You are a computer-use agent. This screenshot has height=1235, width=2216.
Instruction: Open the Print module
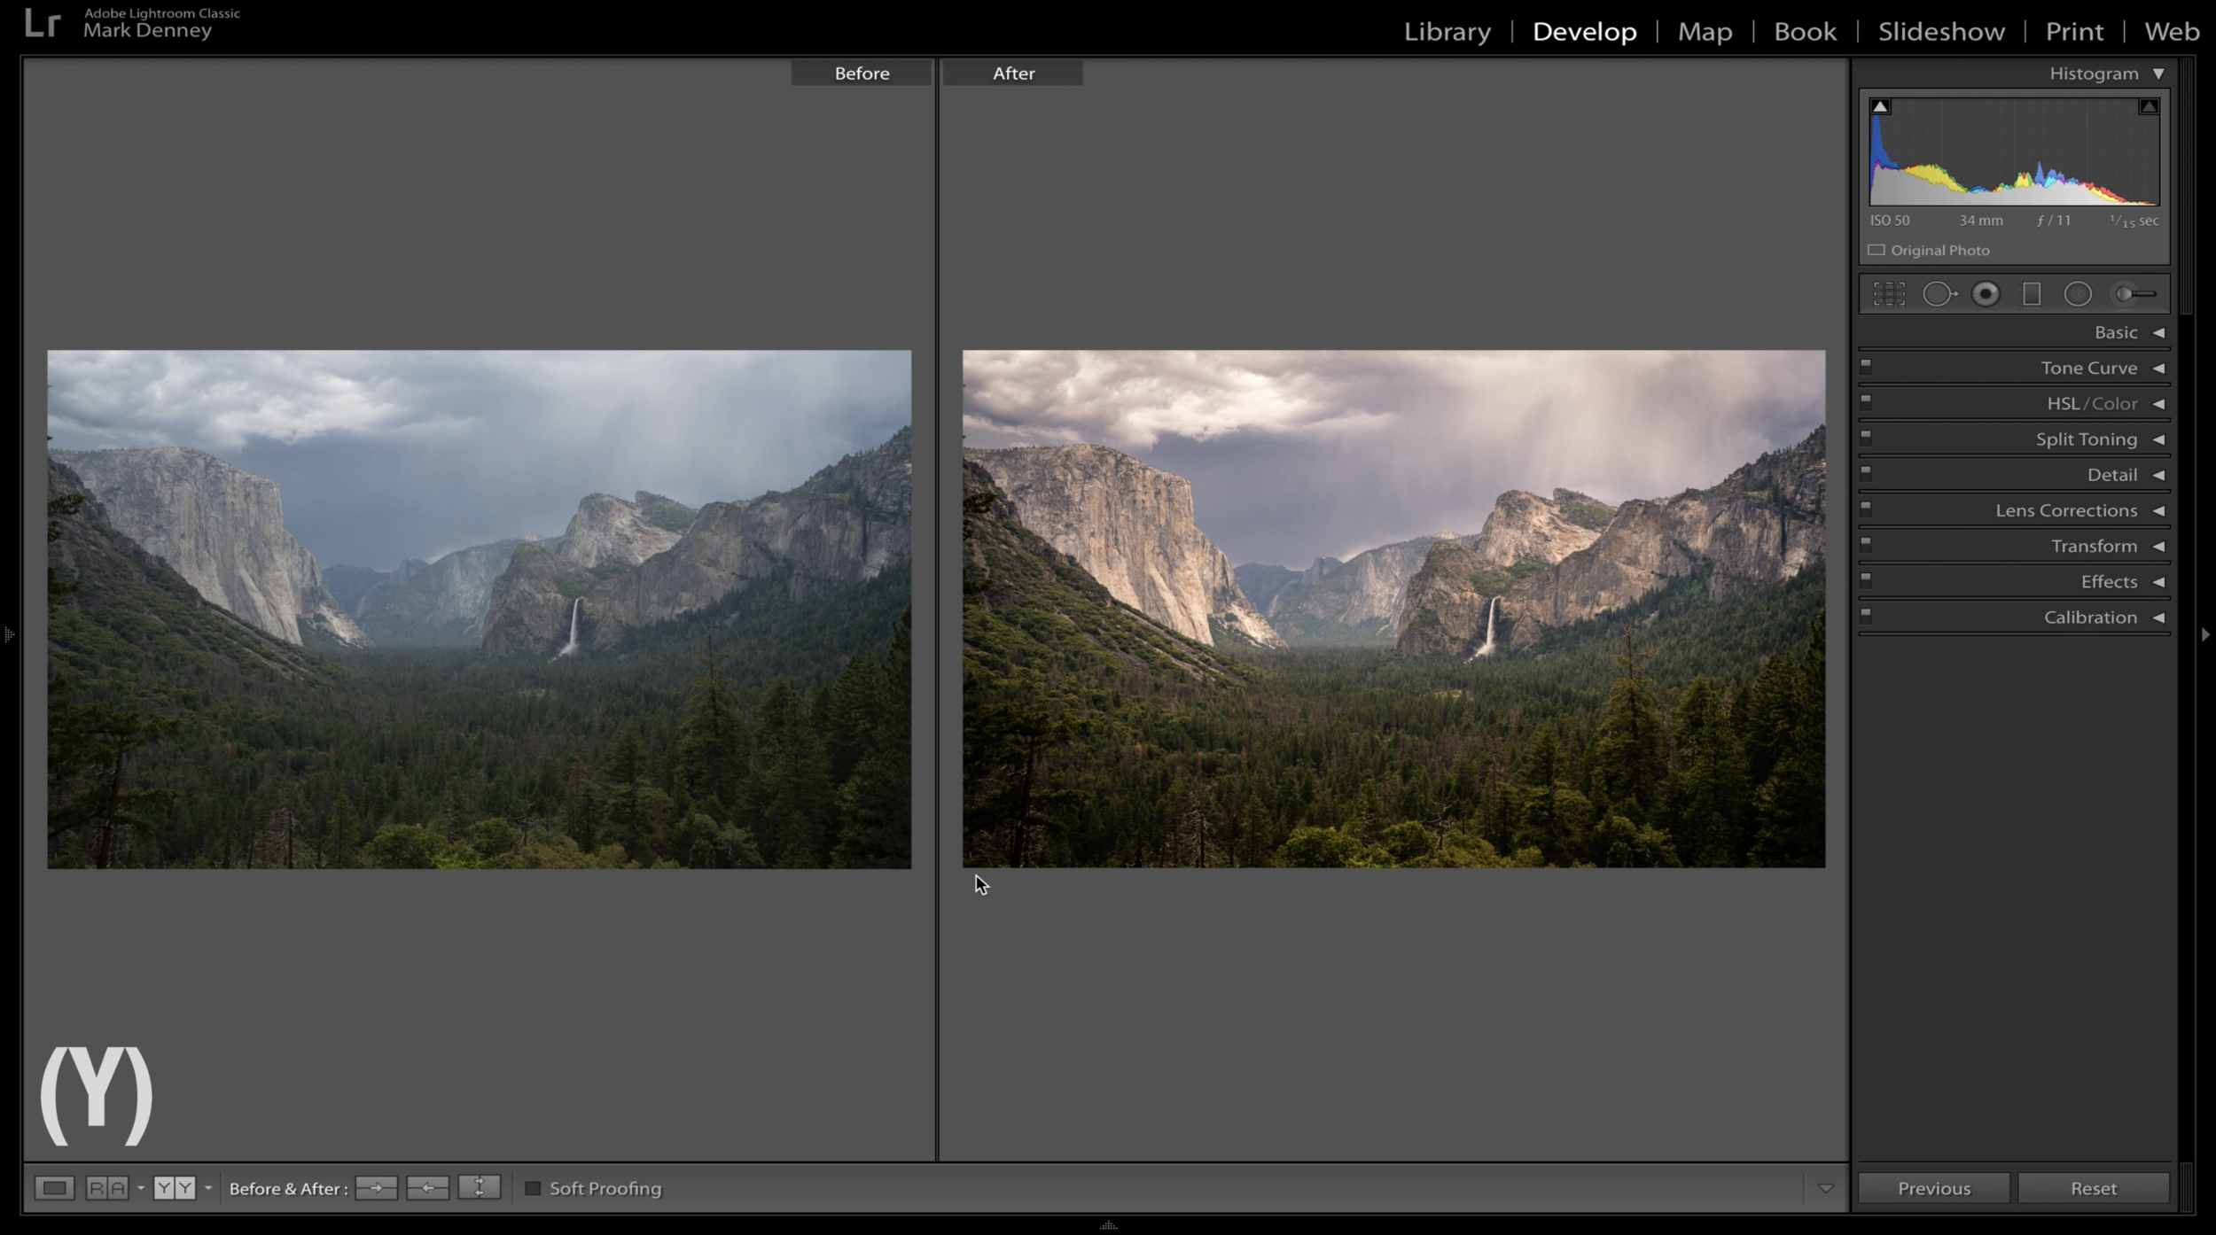pyautogui.click(x=2074, y=32)
